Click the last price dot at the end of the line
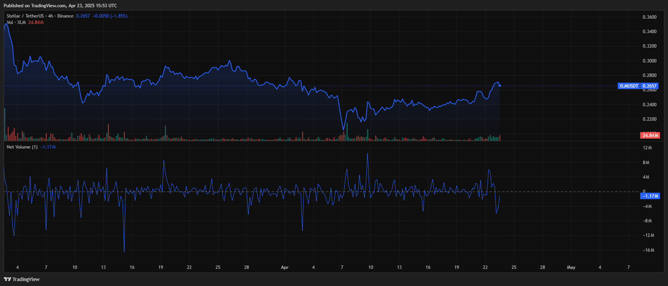 tap(500, 85)
